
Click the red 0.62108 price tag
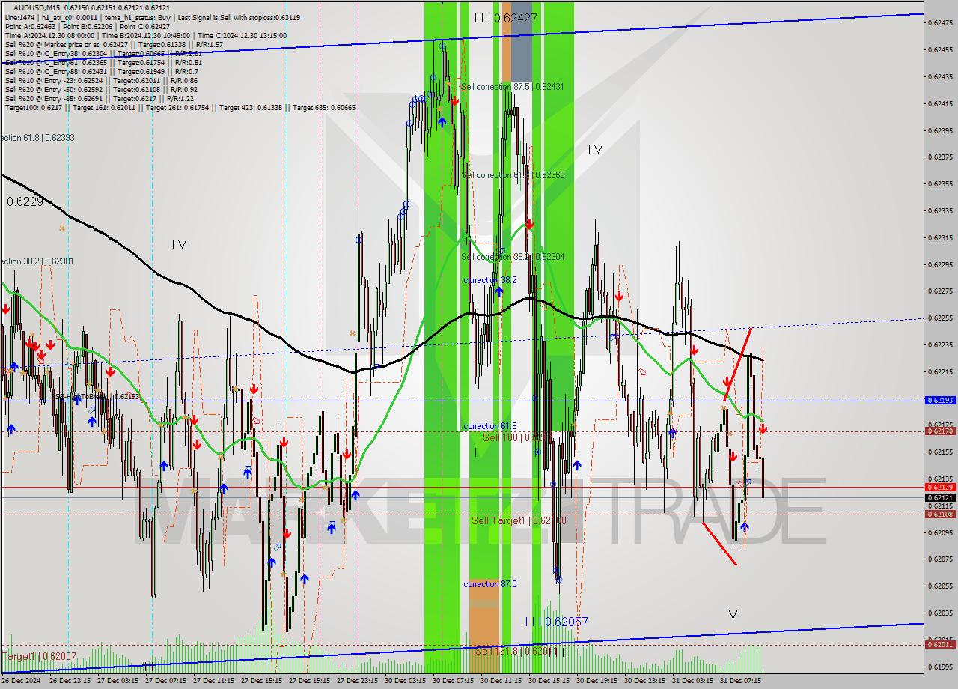(x=940, y=515)
